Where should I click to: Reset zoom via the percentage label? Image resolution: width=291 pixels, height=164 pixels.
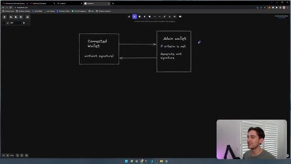12,155
